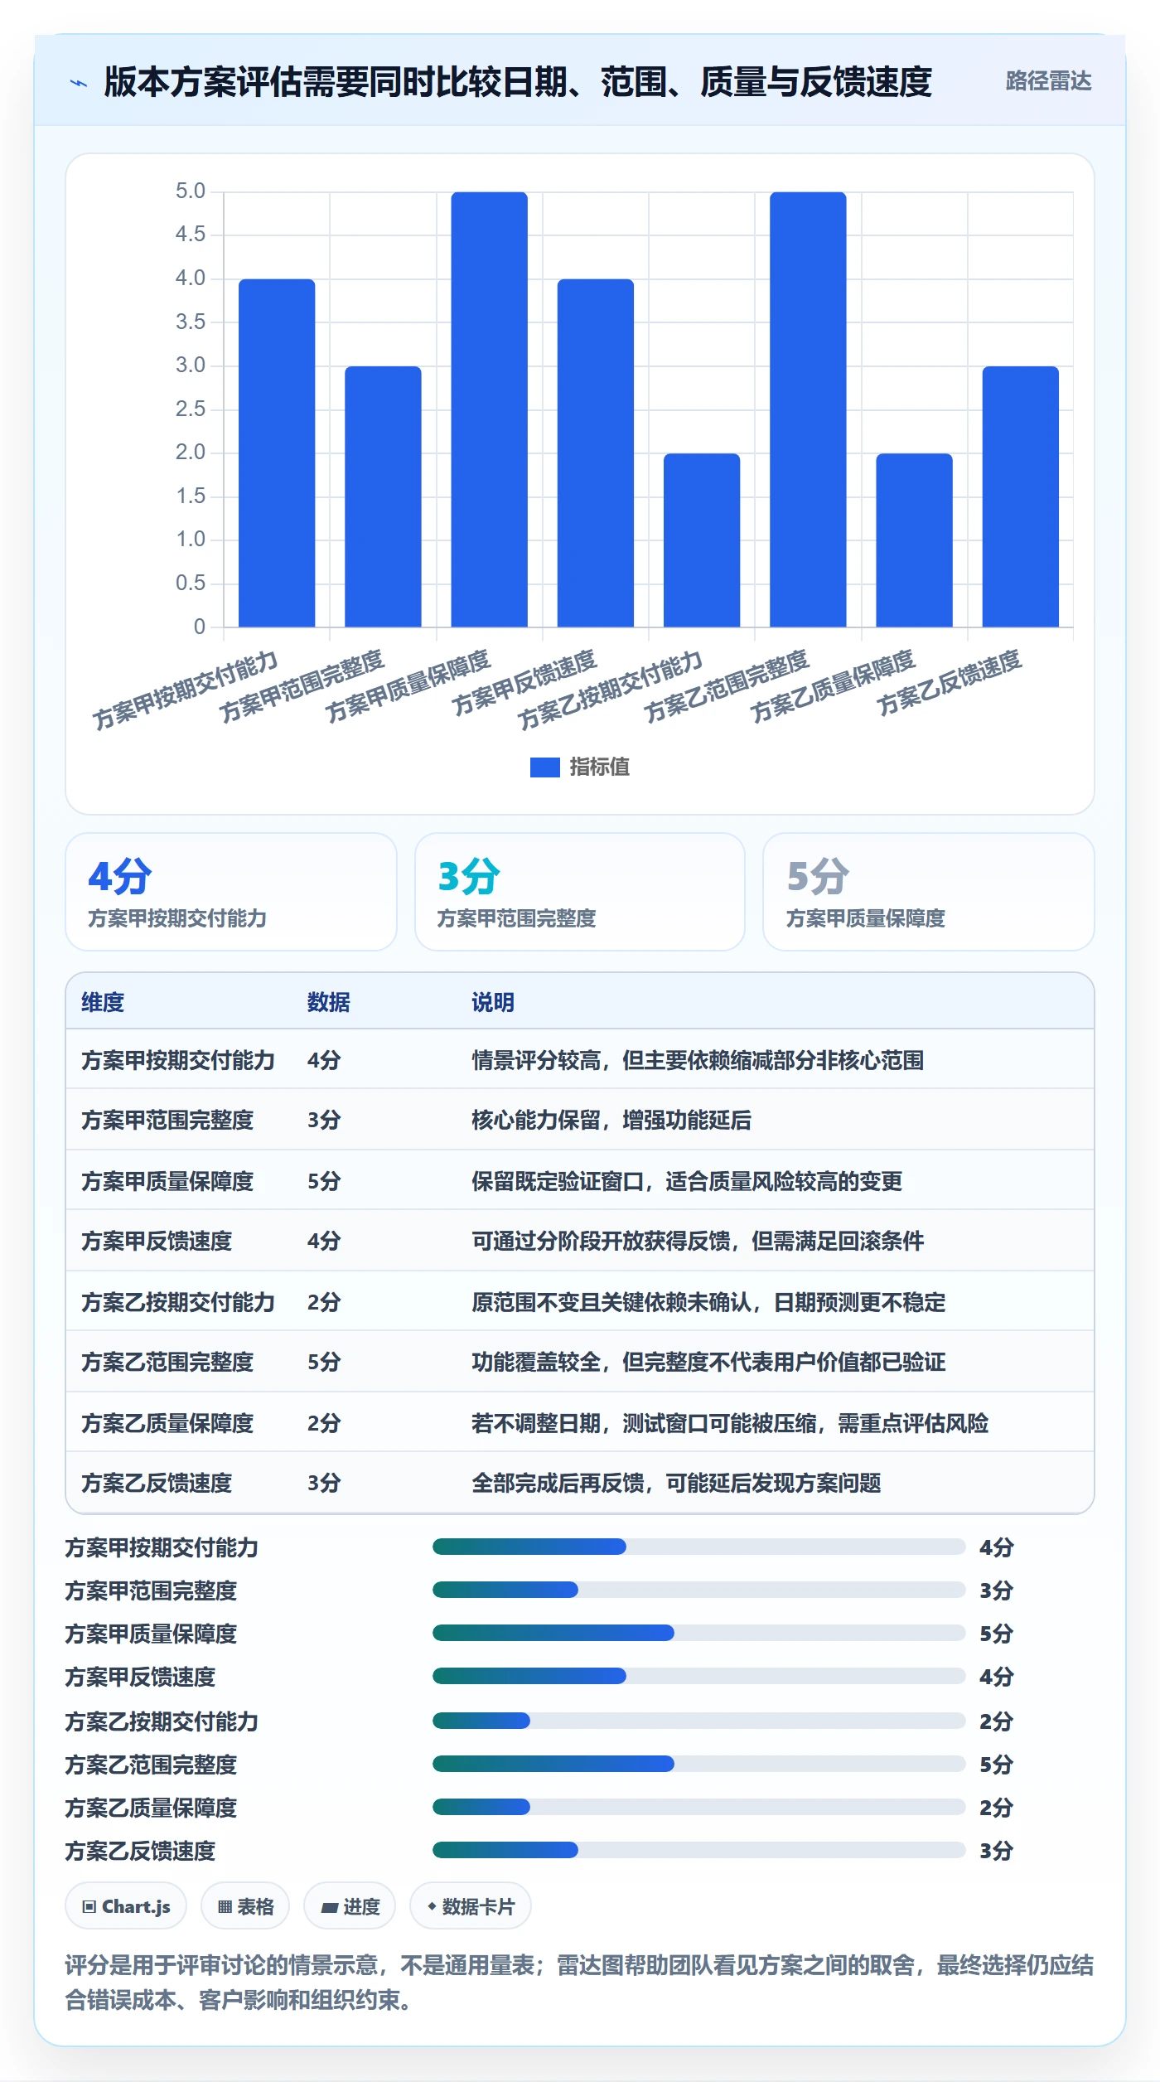Click the 方案甲范围完整度 chart bar
Image resolution: width=1160 pixels, height=2082 pixels.
point(383,496)
